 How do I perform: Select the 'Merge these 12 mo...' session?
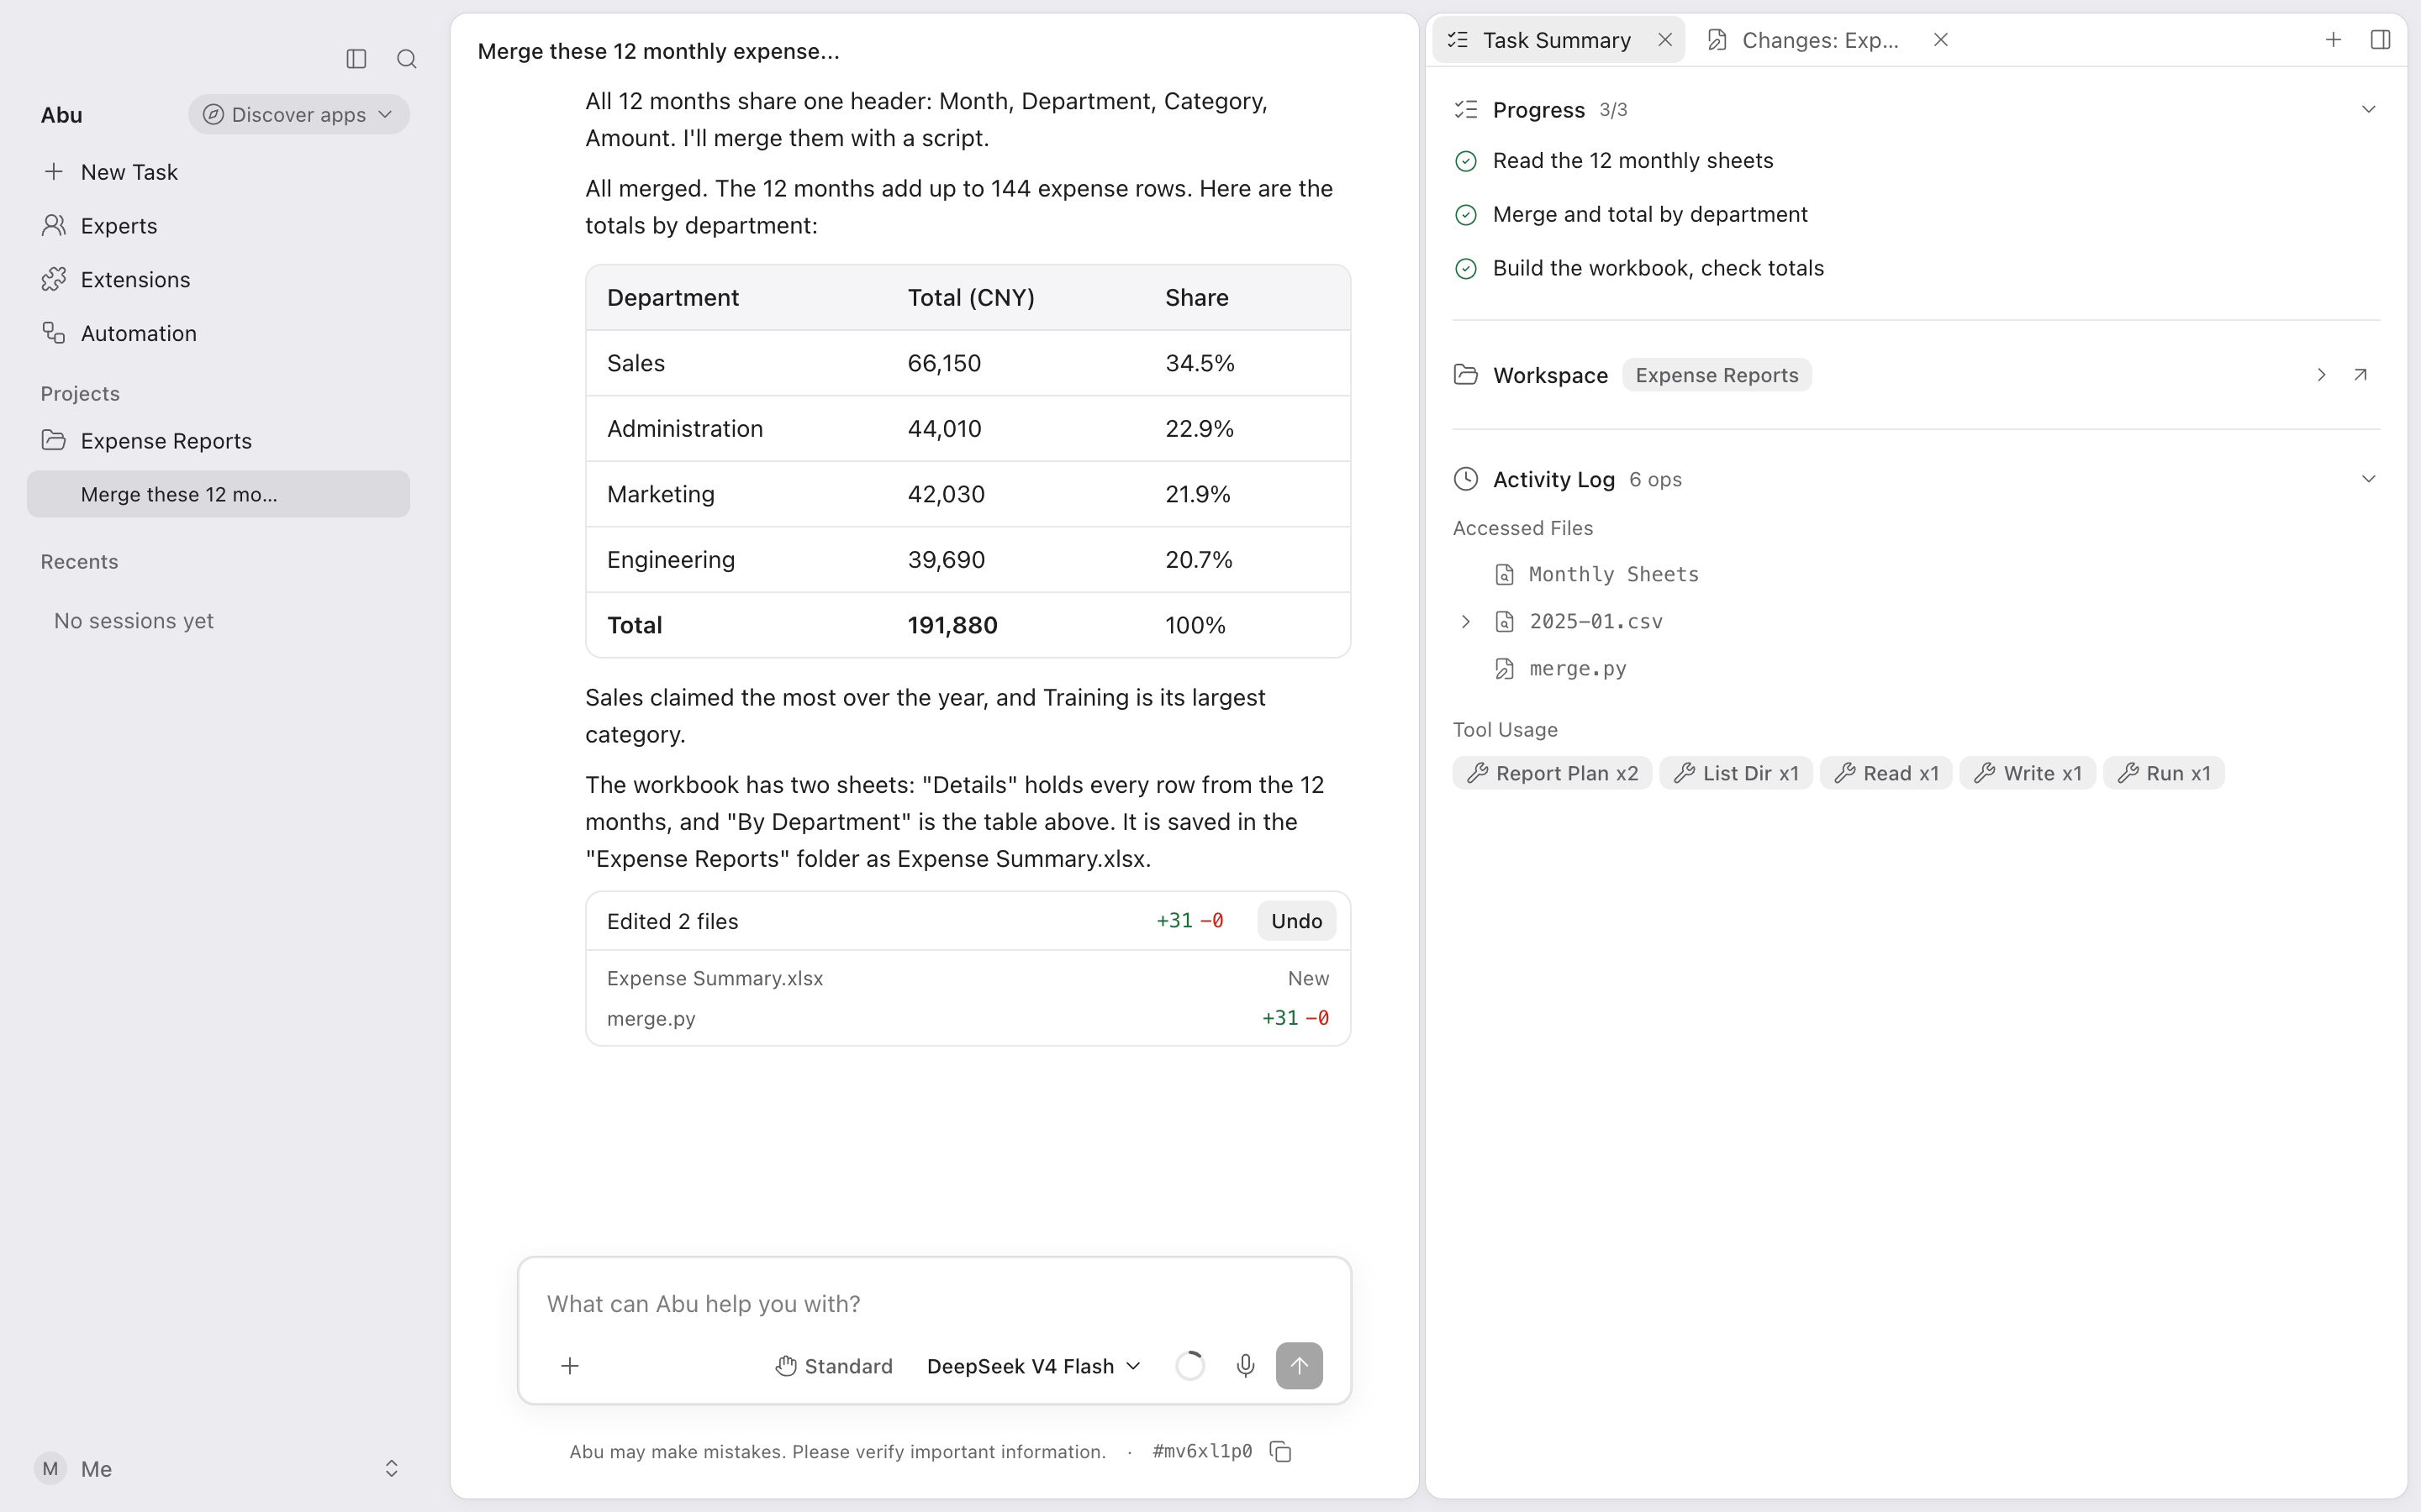[218, 495]
